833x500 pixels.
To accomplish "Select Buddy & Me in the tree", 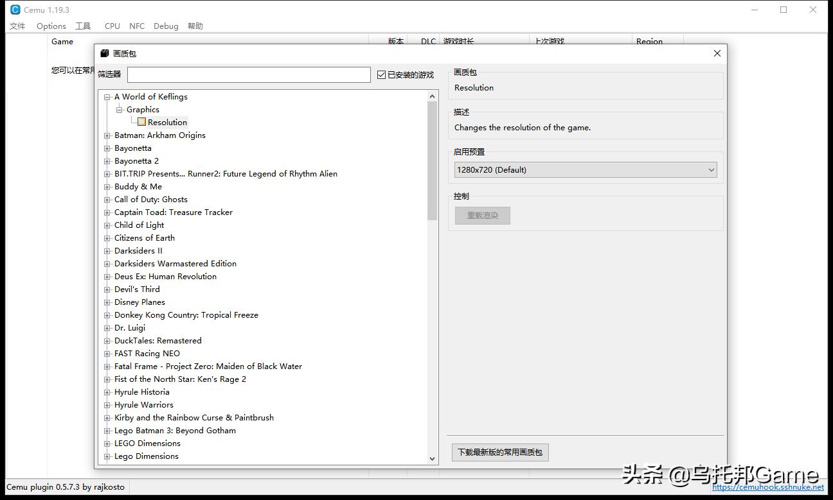I will pos(138,187).
